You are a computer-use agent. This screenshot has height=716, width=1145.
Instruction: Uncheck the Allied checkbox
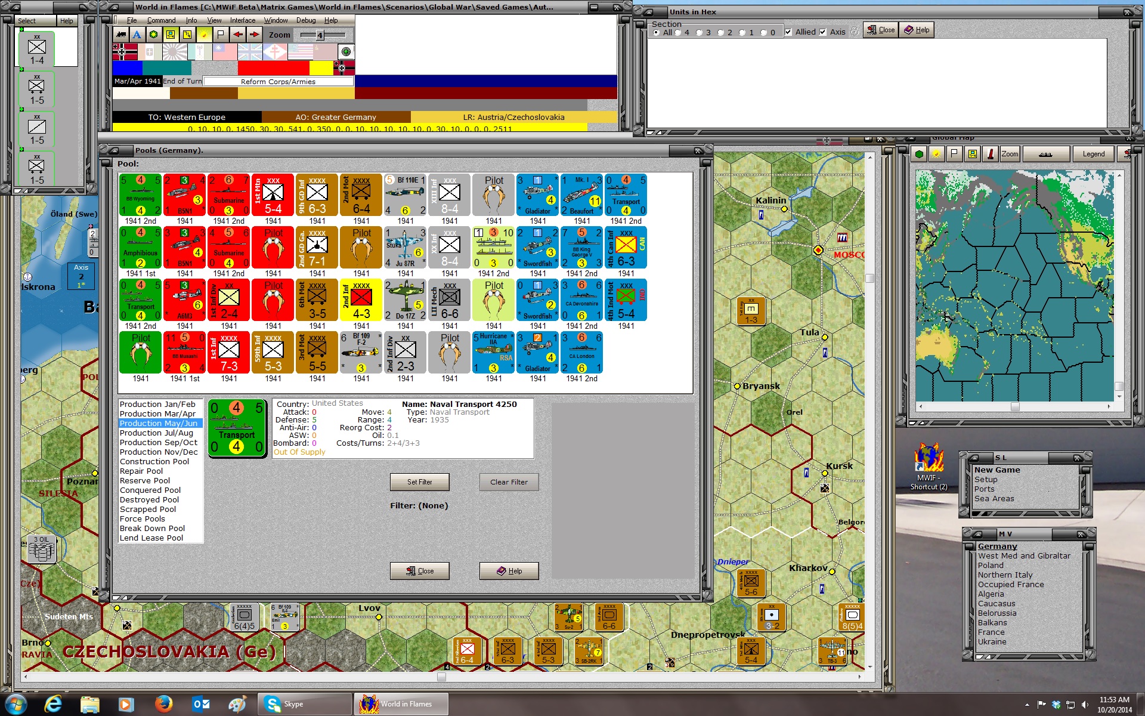(788, 32)
